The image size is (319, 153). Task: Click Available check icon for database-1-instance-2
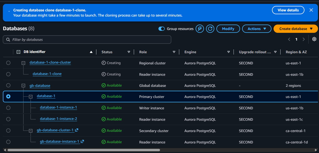point(103,119)
